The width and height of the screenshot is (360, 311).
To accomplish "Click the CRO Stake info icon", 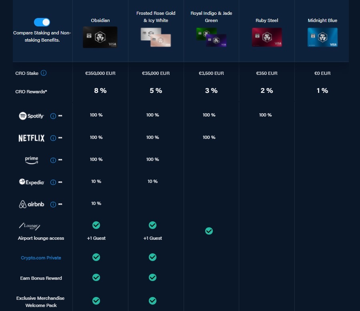I will click(44, 73).
